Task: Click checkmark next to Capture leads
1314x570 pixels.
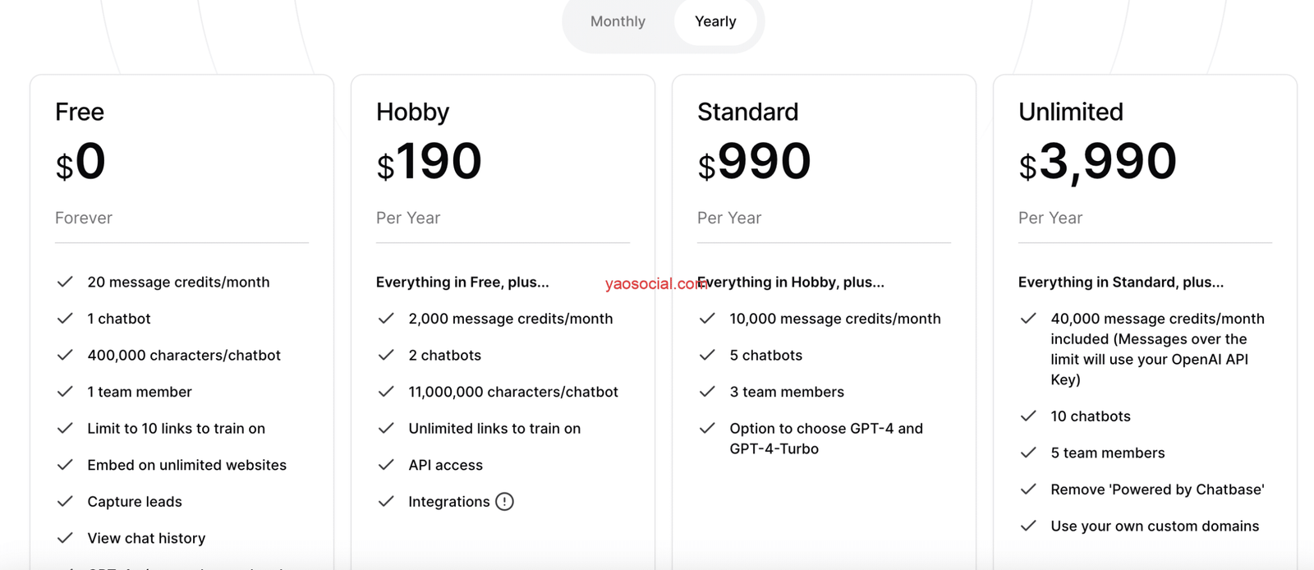Action: (65, 502)
